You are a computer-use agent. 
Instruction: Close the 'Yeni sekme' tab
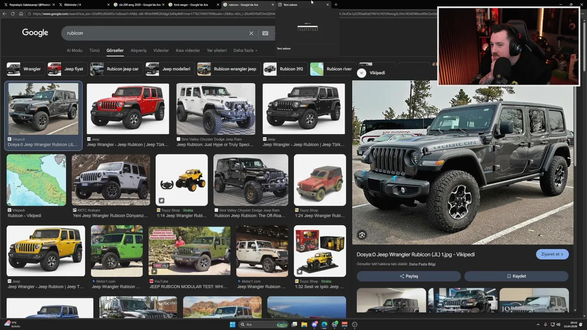pyautogui.click(x=327, y=5)
